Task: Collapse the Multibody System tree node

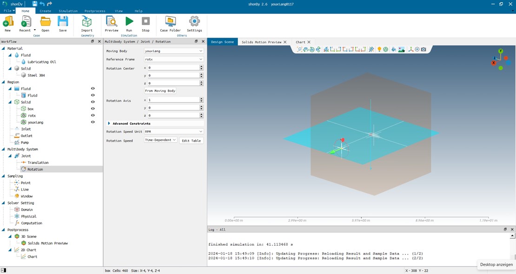Action: (x=4, y=149)
